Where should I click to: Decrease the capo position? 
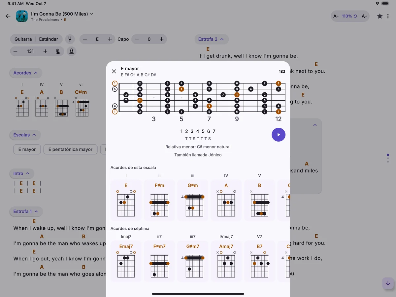tap(137, 39)
